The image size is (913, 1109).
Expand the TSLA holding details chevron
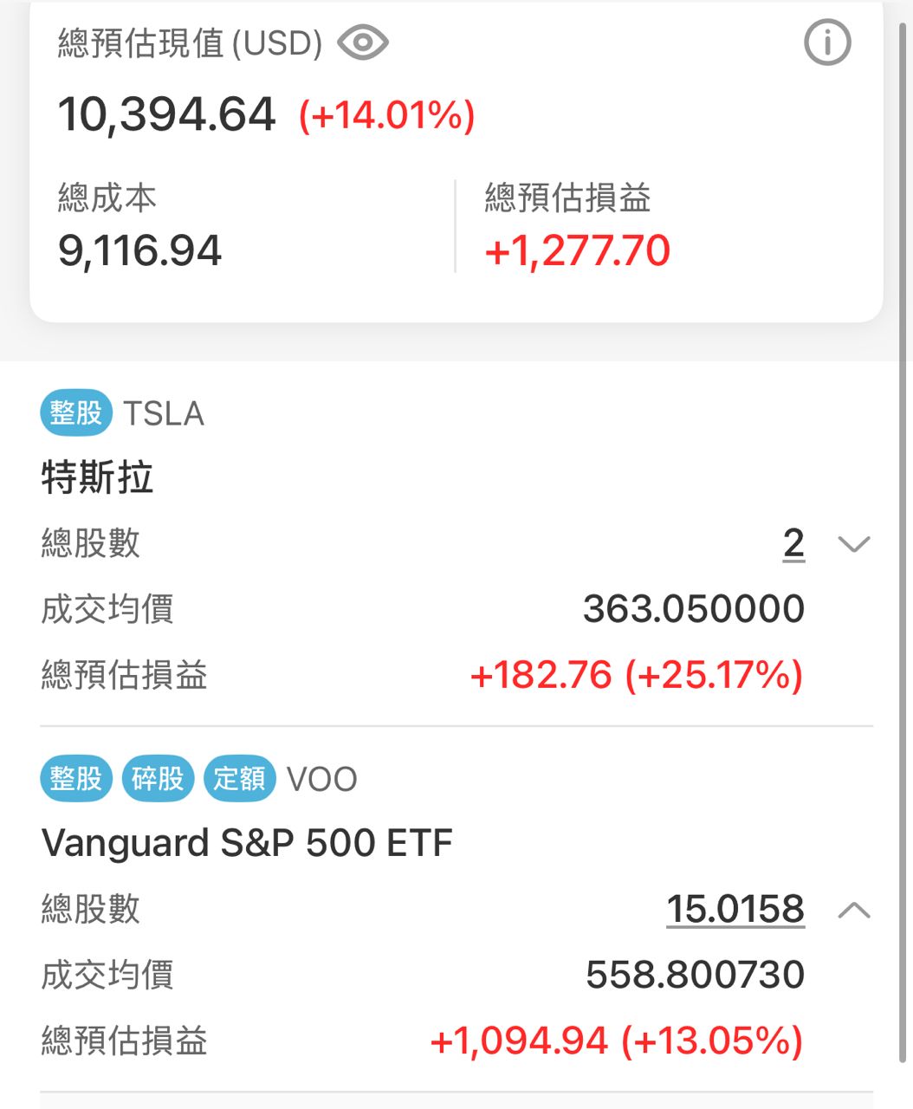click(854, 544)
